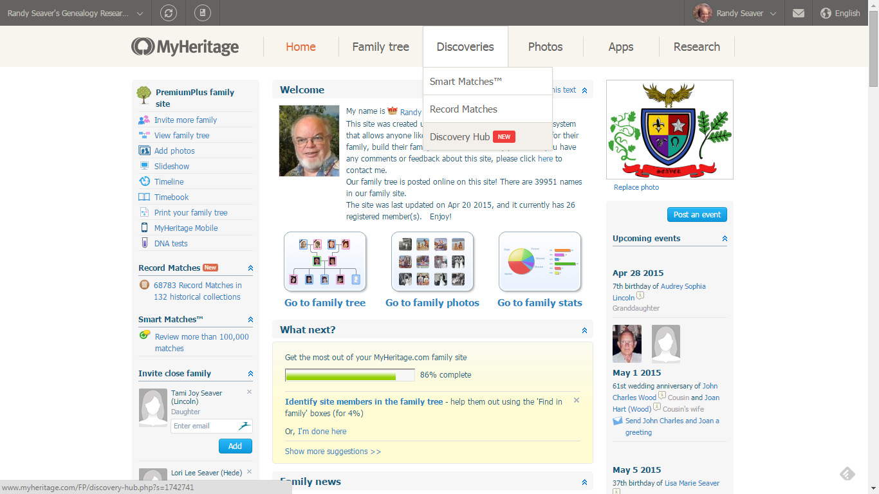Click the greeting envelope icon for John Charles
The width and height of the screenshot is (879, 494).
618,421
